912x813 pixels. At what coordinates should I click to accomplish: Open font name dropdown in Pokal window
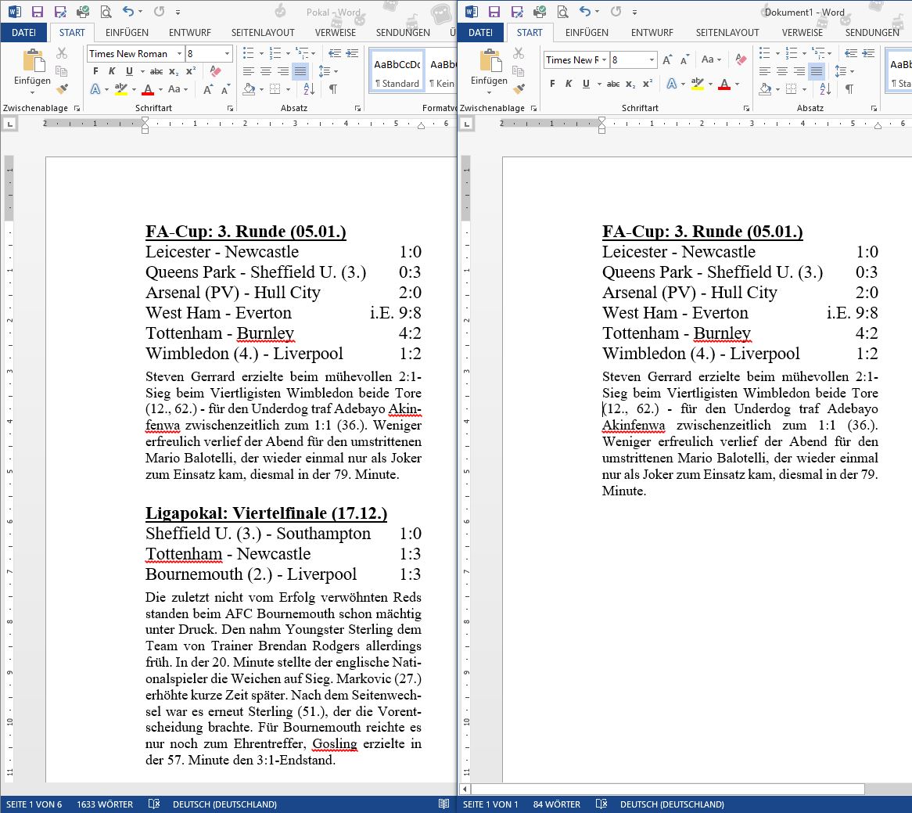pyautogui.click(x=179, y=53)
